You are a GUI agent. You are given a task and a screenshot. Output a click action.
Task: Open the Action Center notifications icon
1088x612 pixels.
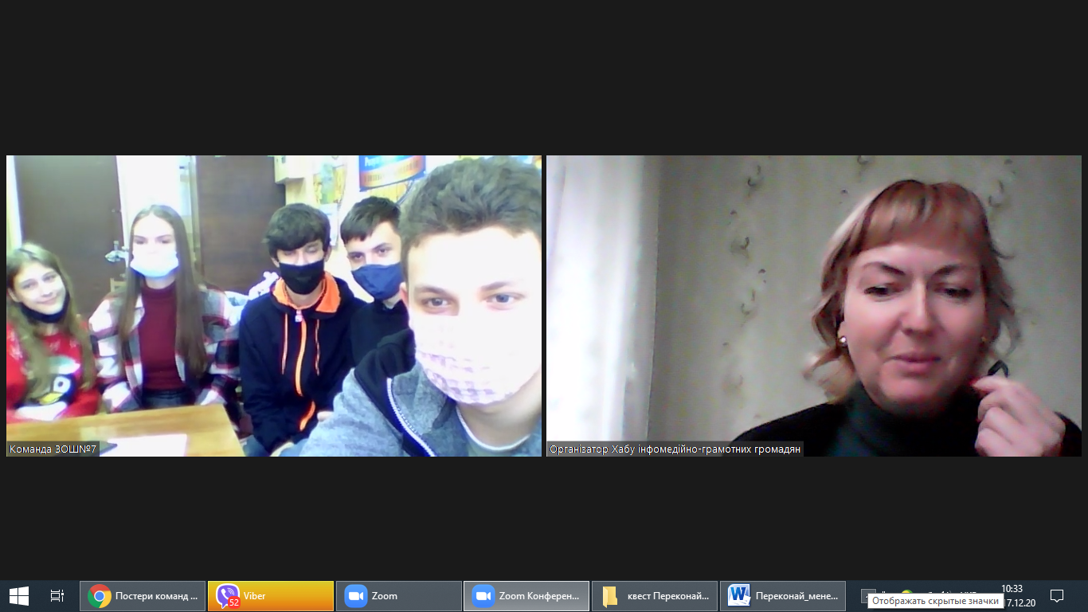tap(1057, 595)
